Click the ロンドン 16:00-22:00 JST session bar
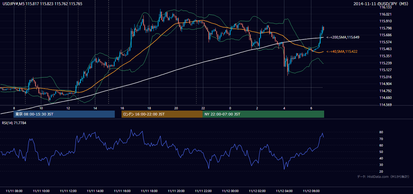Image resolution: width=413 pixels, height=194 pixels. click(162, 114)
